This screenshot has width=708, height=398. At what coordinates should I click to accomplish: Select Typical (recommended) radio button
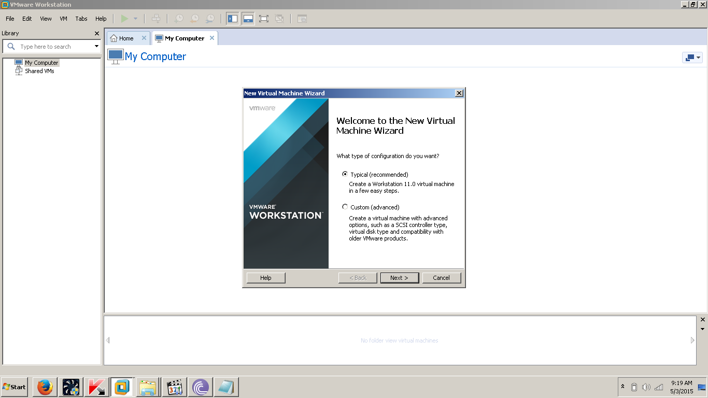tap(345, 174)
